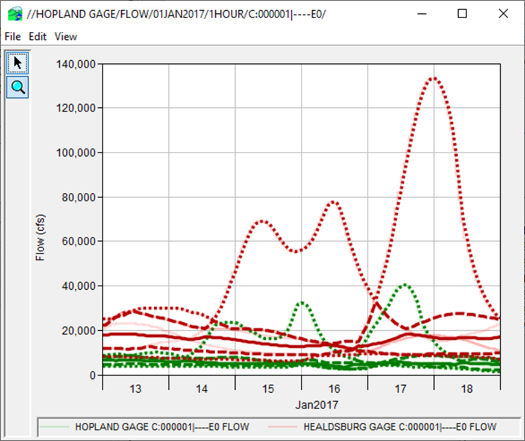Click the Jan2017 time axis label
Screen dimensions: 525x441
tap(301, 403)
